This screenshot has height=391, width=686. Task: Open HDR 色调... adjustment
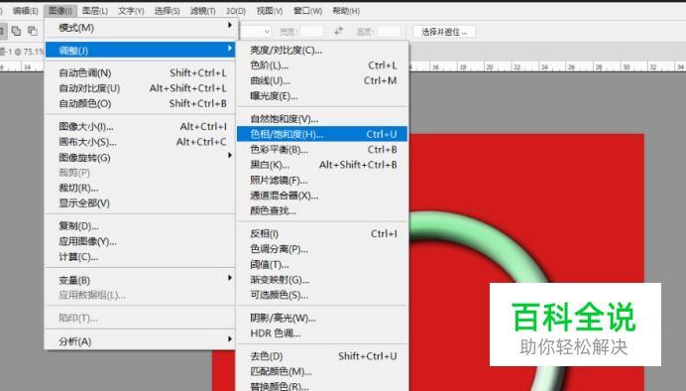(x=322, y=333)
